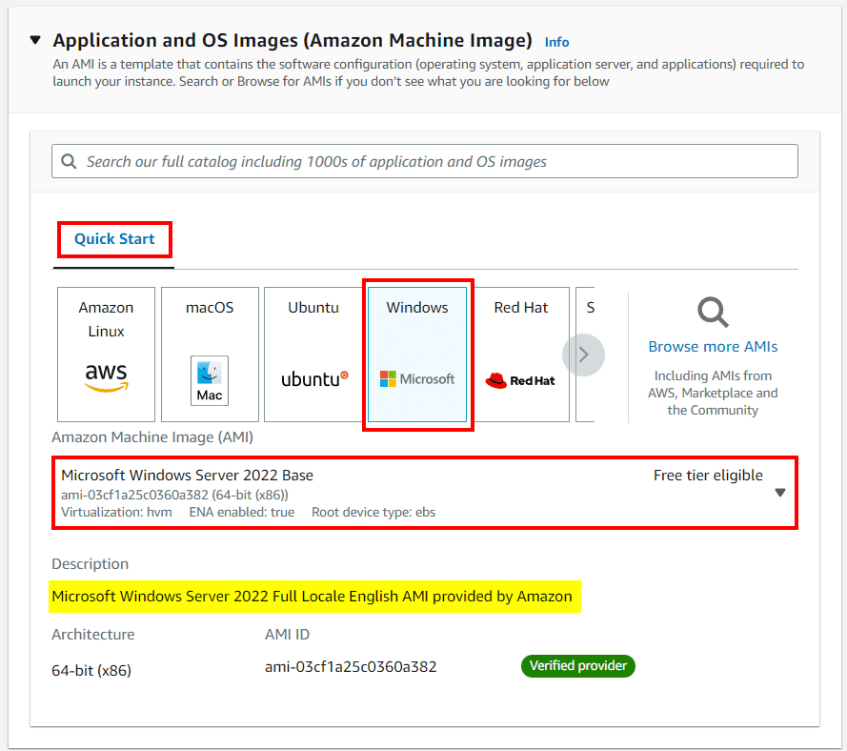This screenshot has width=847, height=751.
Task: Click the large magnifier above Browse more AMIs
Action: click(x=713, y=312)
